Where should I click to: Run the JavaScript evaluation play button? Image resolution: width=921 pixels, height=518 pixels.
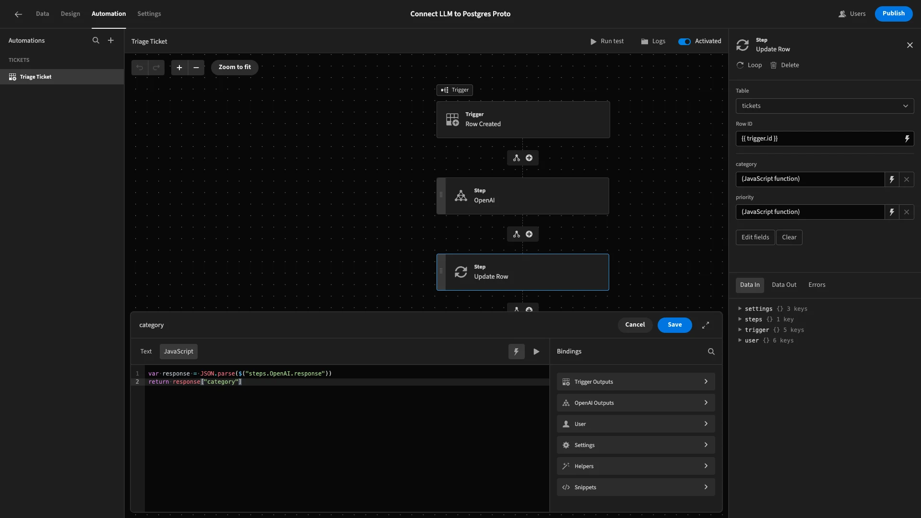(536, 352)
